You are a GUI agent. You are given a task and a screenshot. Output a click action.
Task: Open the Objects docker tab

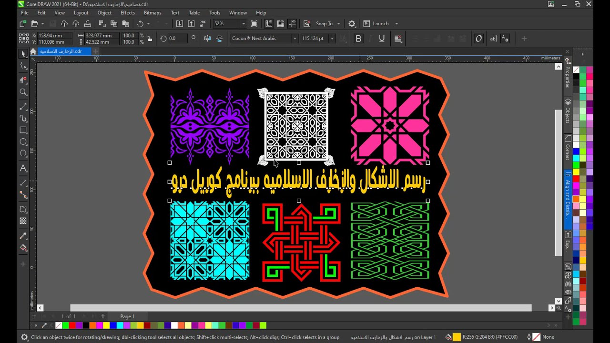click(x=568, y=111)
